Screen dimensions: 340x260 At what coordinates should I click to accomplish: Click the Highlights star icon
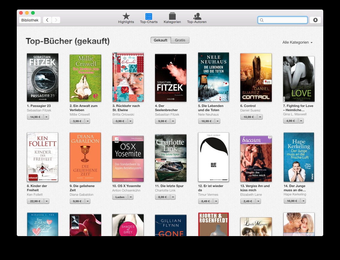126,16
